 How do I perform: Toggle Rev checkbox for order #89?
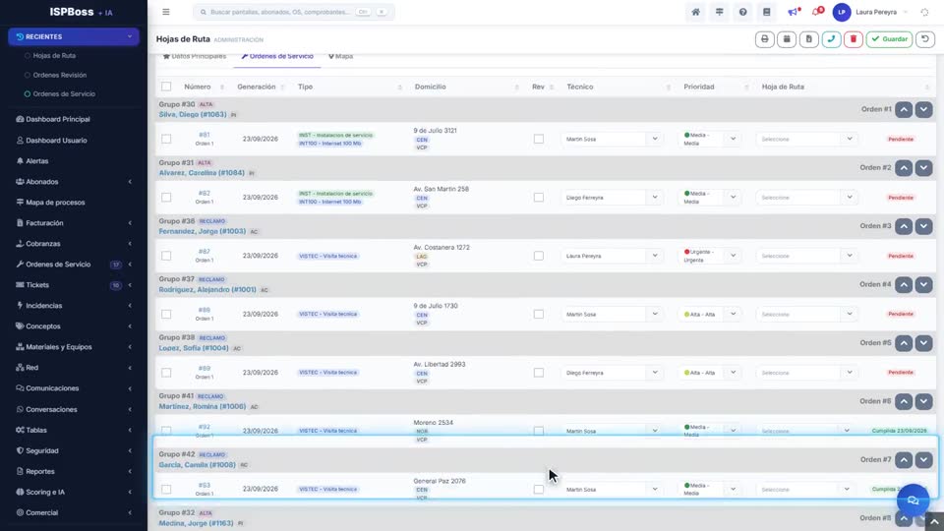pyautogui.click(x=538, y=373)
